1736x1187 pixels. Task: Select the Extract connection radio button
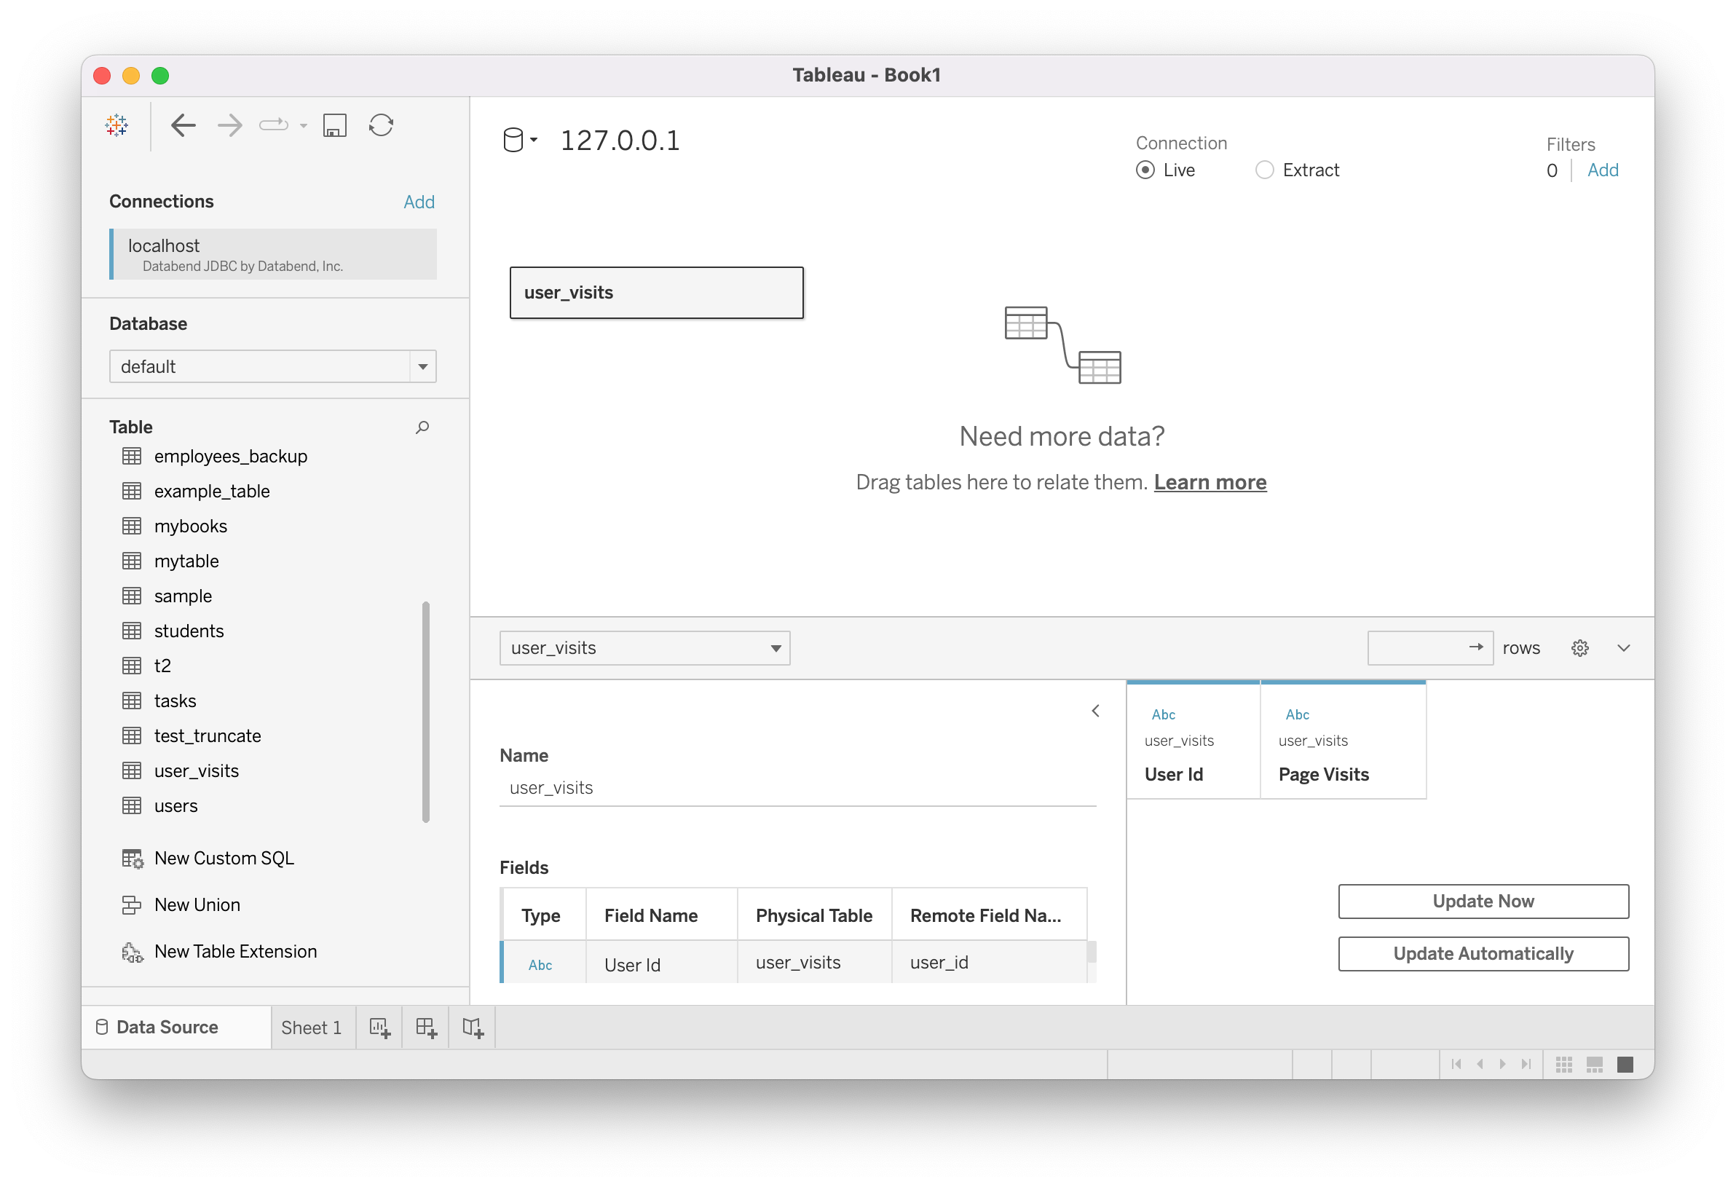point(1264,170)
